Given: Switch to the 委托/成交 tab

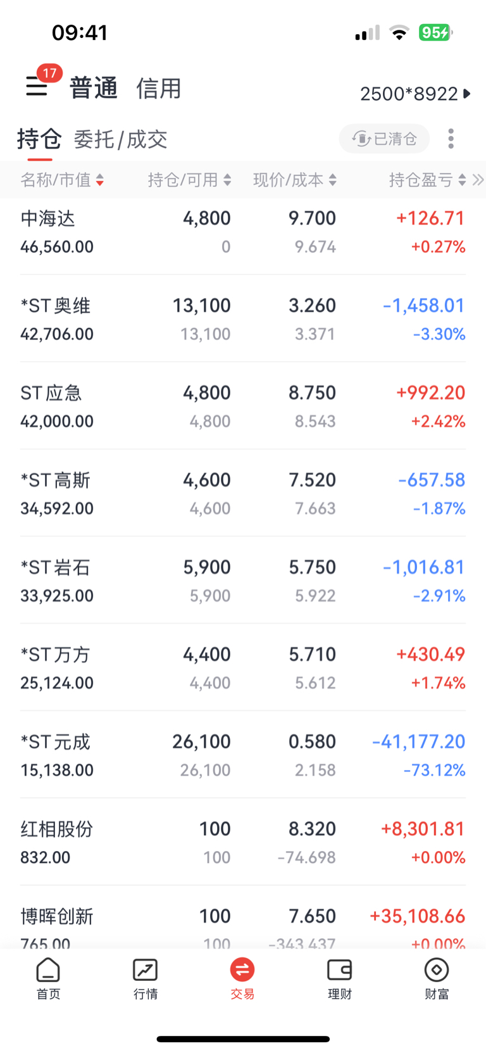Looking at the screenshot, I should click(120, 139).
